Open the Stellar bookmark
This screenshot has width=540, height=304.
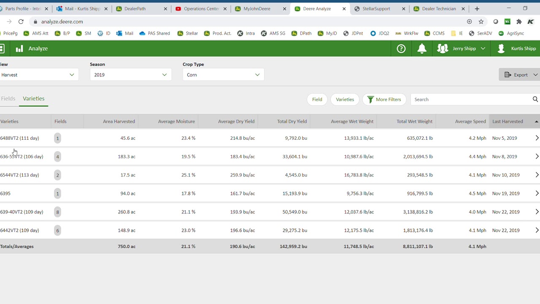pyautogui.click(x=188, y=33)
